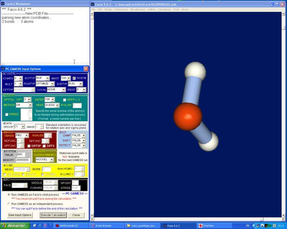Click the viewer's bottom horizontal scrollbar thumb

point(262,219)
